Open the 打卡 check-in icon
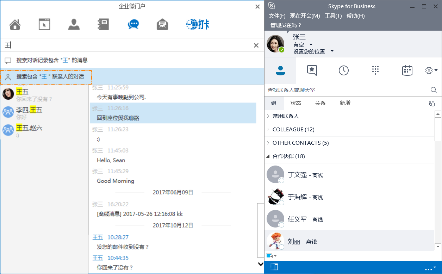The width and height of the screenshot is (442, 274). tap(198, 24)
